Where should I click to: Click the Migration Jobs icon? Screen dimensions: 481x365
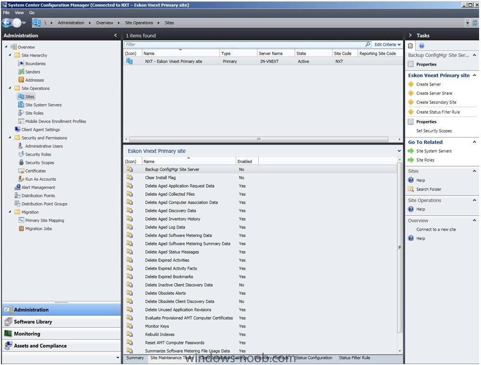pos(21,228)
